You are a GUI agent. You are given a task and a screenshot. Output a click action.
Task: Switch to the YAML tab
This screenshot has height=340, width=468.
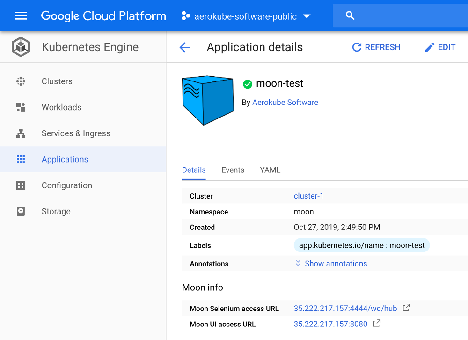270,170
